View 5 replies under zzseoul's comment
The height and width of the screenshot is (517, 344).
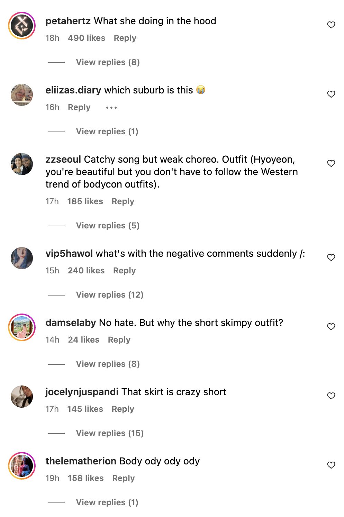pyautogui.click(x=108, y=226)
